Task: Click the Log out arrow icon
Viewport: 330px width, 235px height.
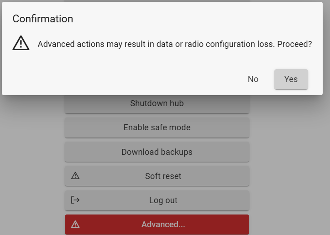Action: [75, 200]
